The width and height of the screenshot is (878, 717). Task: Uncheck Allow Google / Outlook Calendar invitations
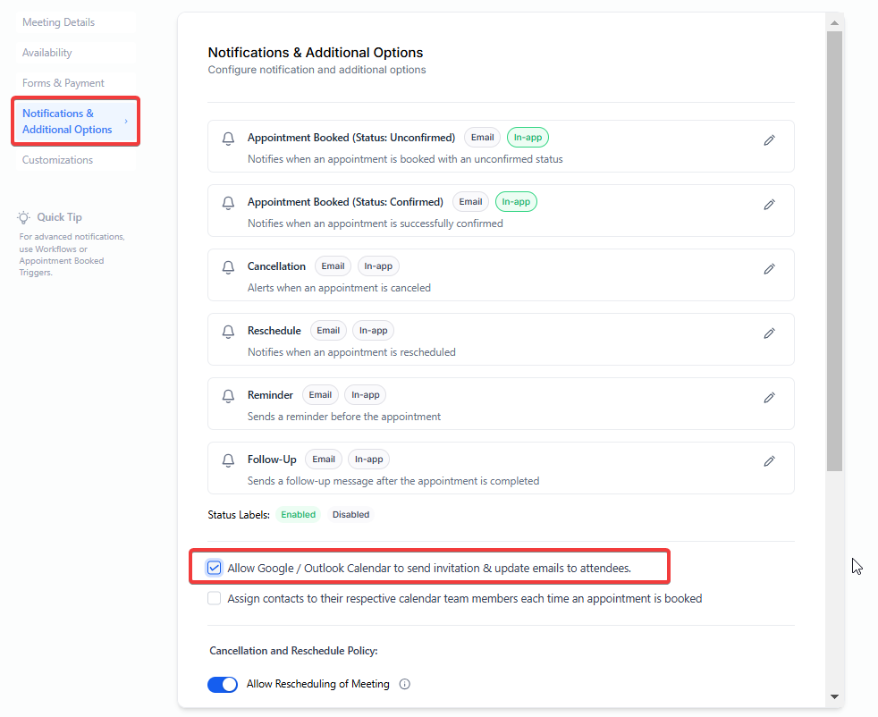(215, 568)
